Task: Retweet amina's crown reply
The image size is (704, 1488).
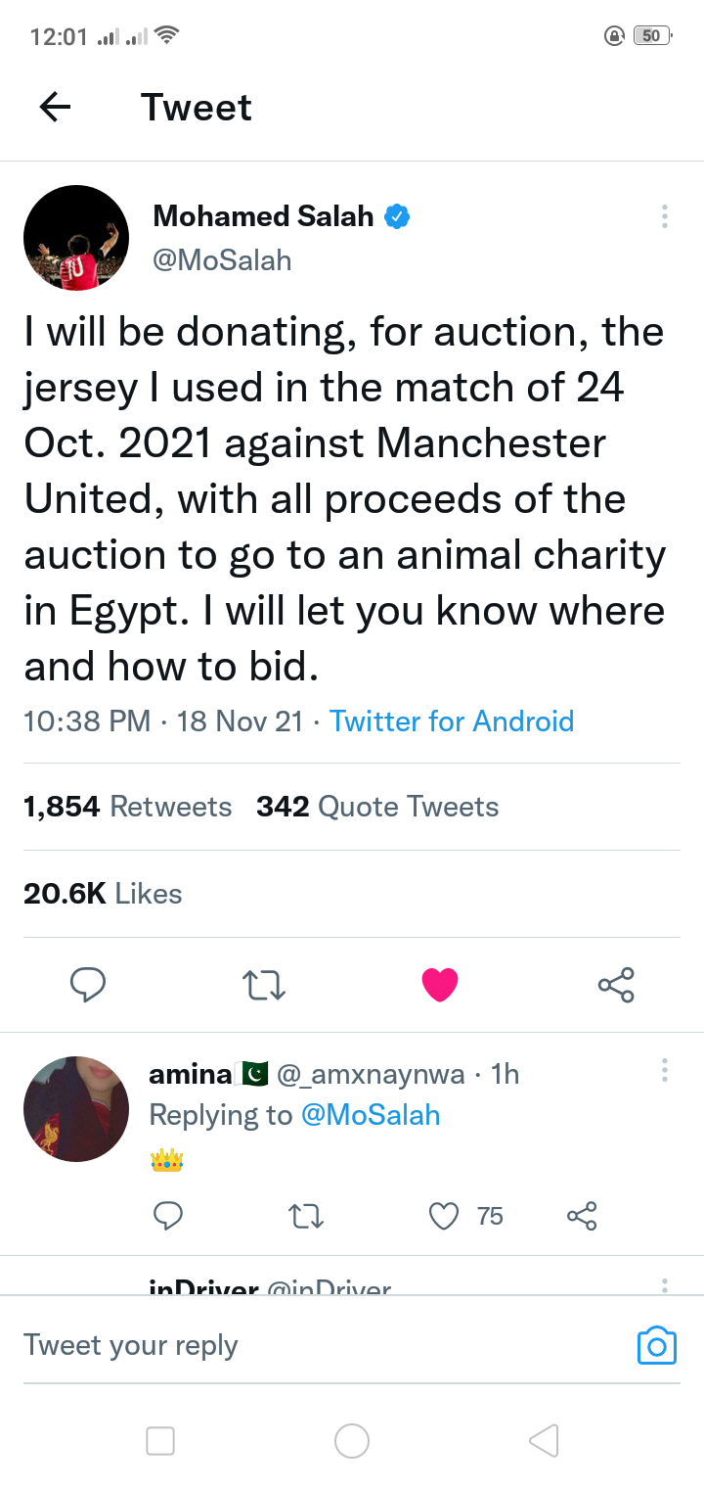Action: point(306,1216)
